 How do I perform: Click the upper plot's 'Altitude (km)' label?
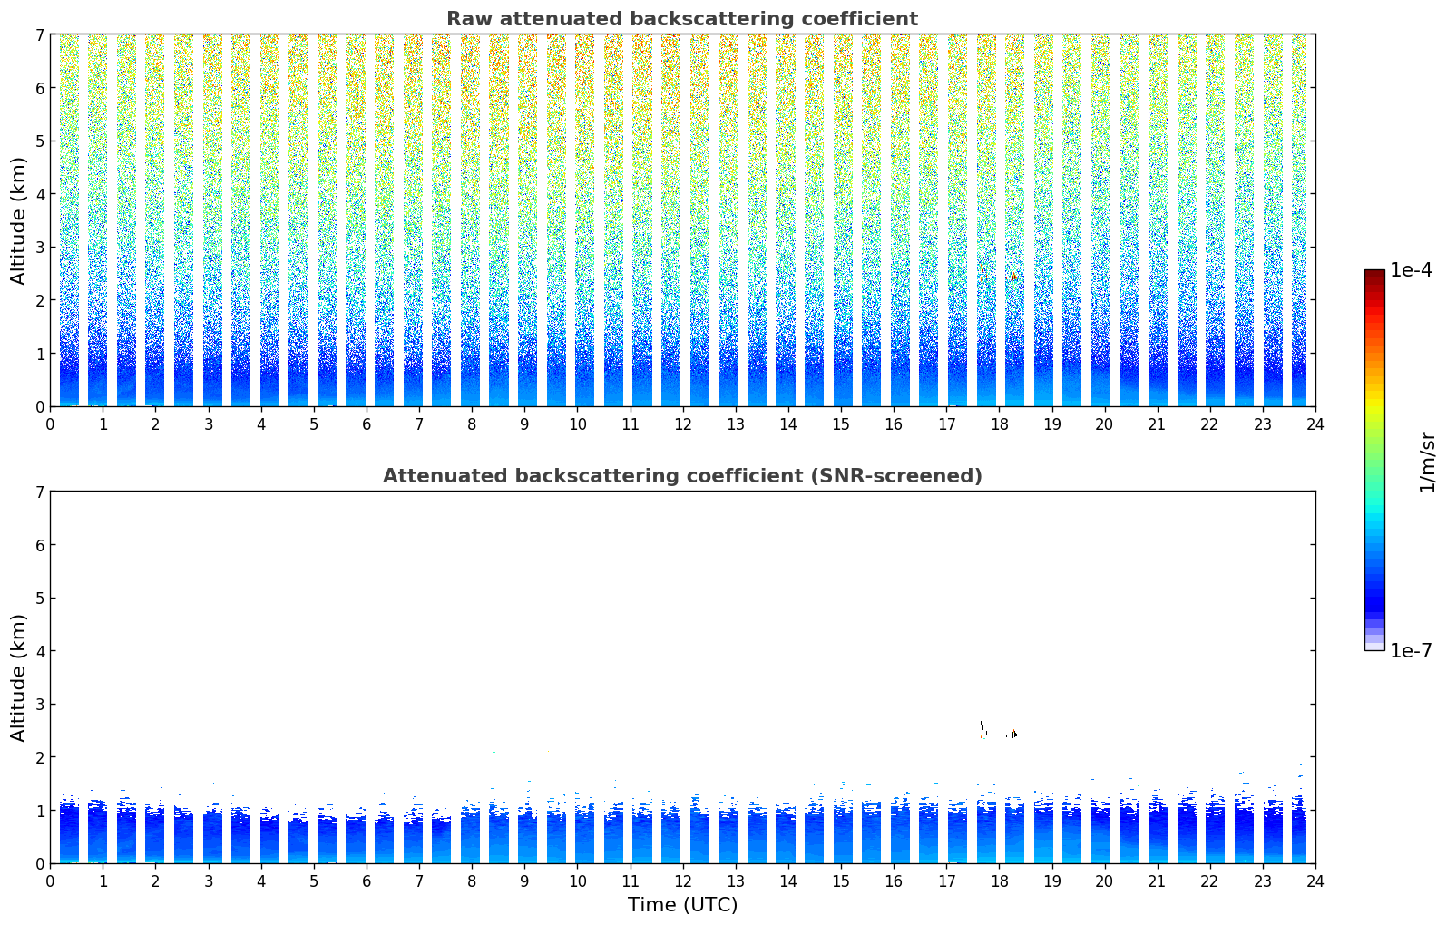[x=19, y=220]
